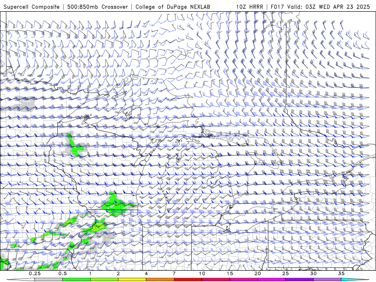Click the '500:850mb Crossover' header text
The width and height of the screenshot is (376, 282).
[x=97, y=7]
